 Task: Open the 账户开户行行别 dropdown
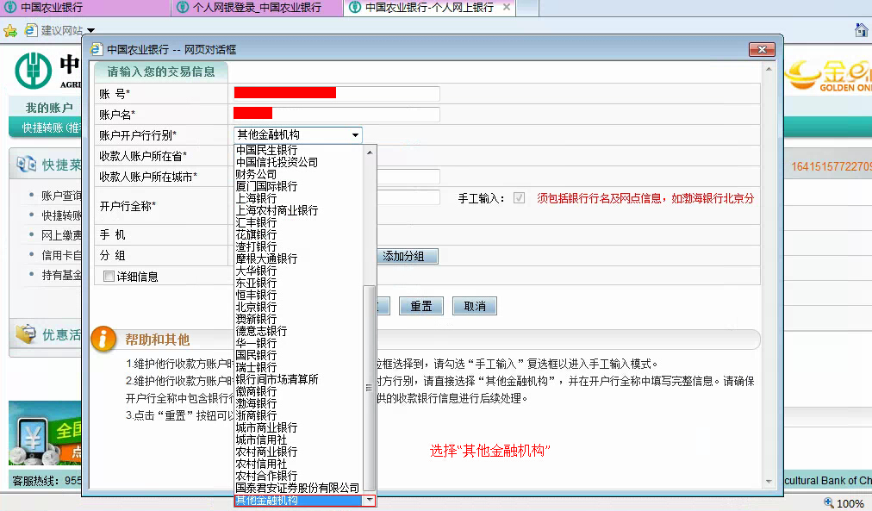[x=298, y=134]
